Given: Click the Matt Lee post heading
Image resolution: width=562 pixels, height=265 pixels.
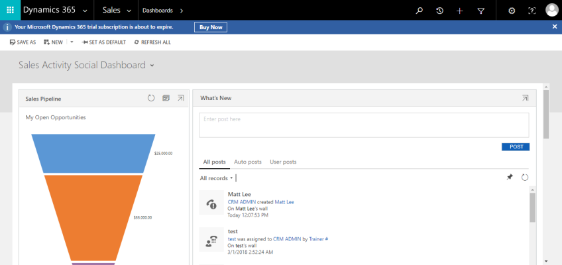Looking at the screenshot, I should coord(239,195).
